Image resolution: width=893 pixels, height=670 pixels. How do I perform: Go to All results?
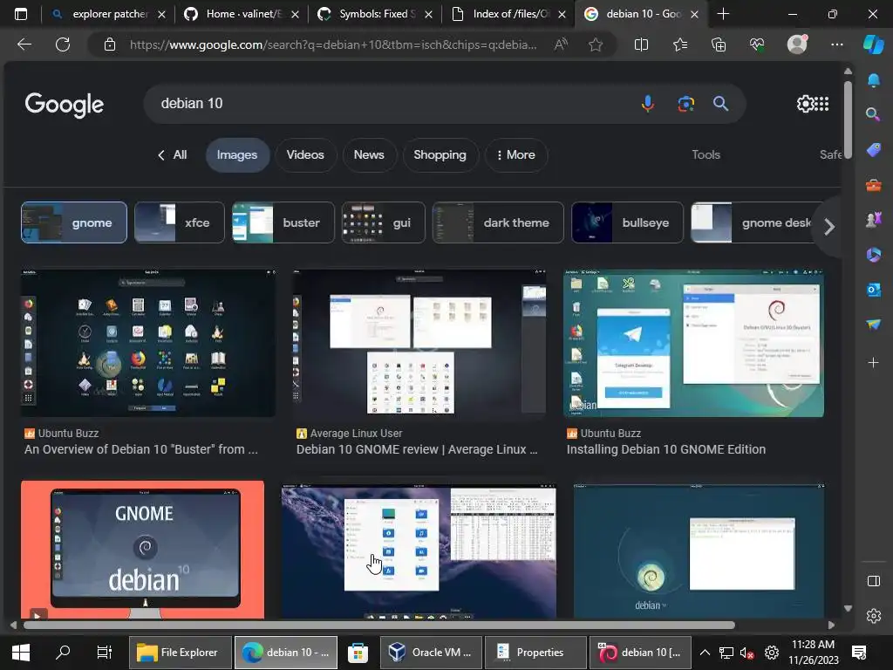[173, 155]
